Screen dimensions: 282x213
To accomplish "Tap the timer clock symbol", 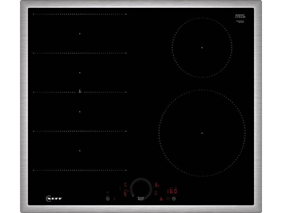I will (174, 198).
